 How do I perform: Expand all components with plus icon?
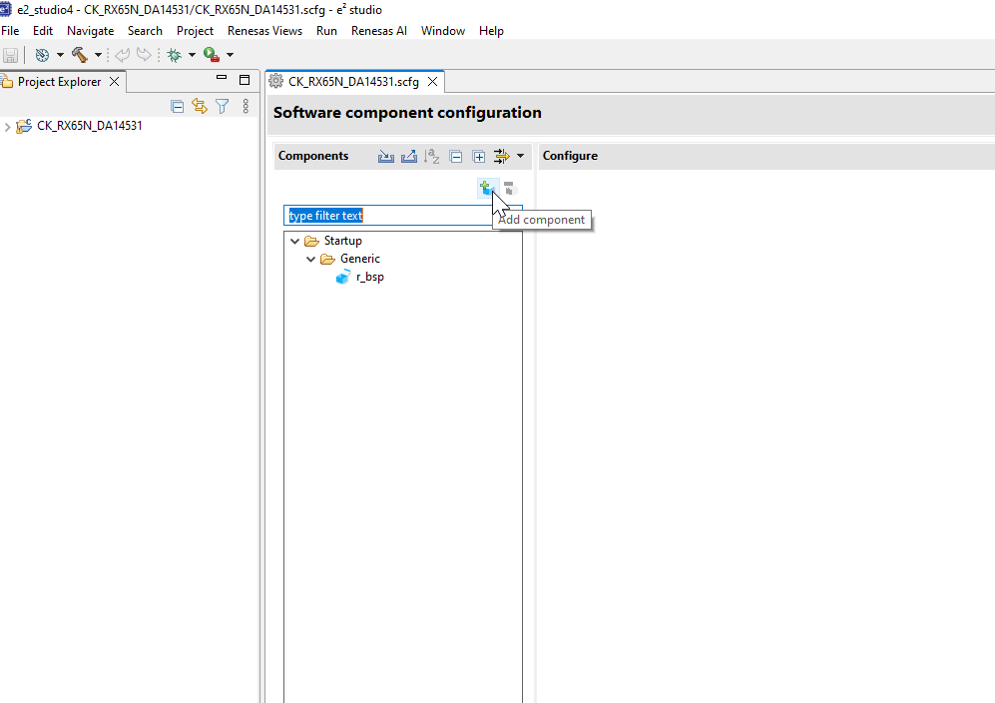pos(478,156)
